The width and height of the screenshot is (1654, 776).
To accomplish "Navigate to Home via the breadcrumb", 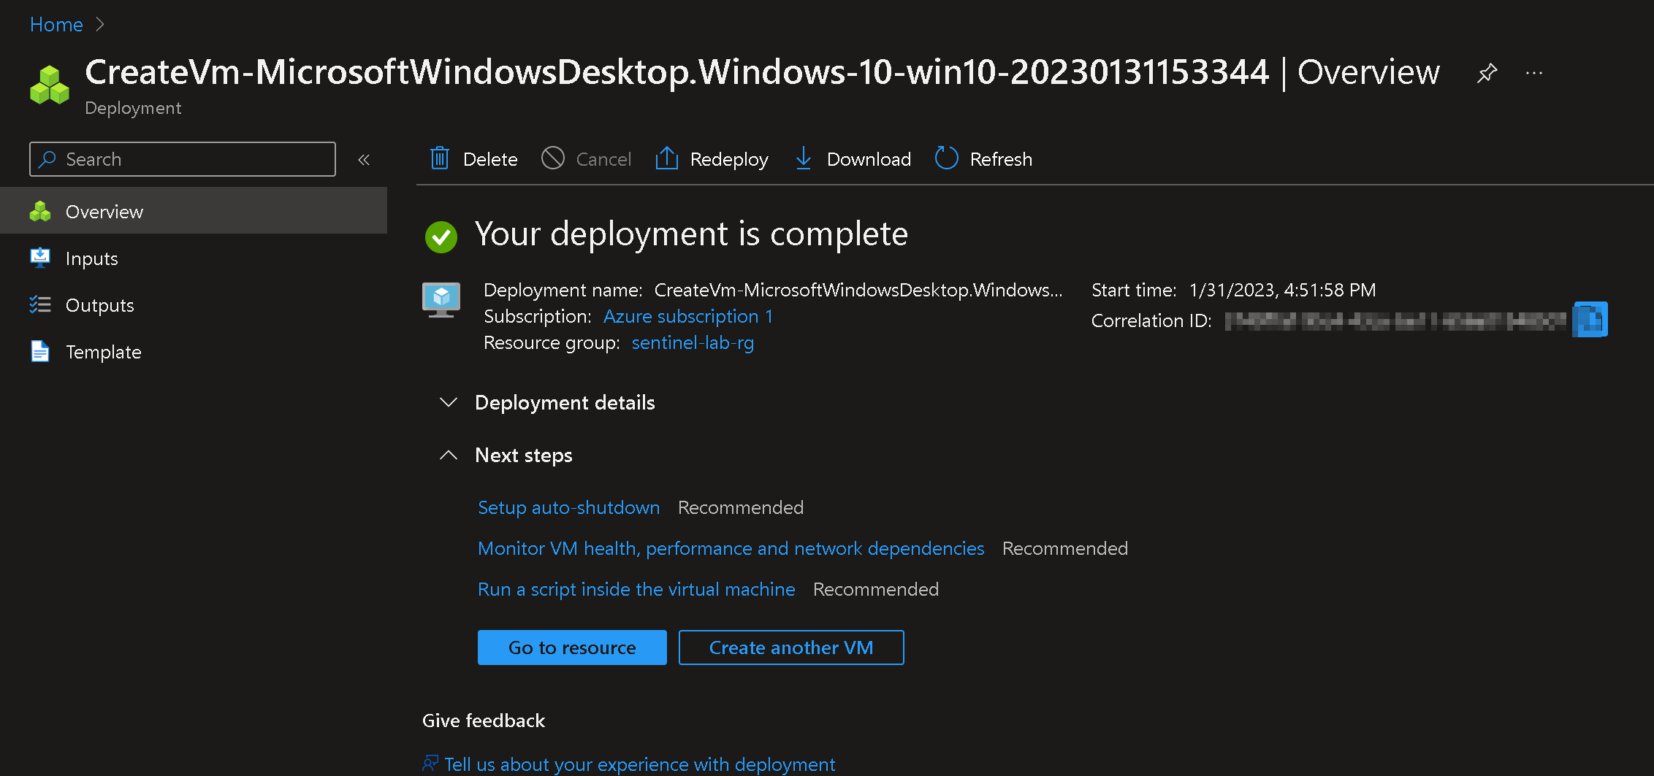I will click(56, 24).
